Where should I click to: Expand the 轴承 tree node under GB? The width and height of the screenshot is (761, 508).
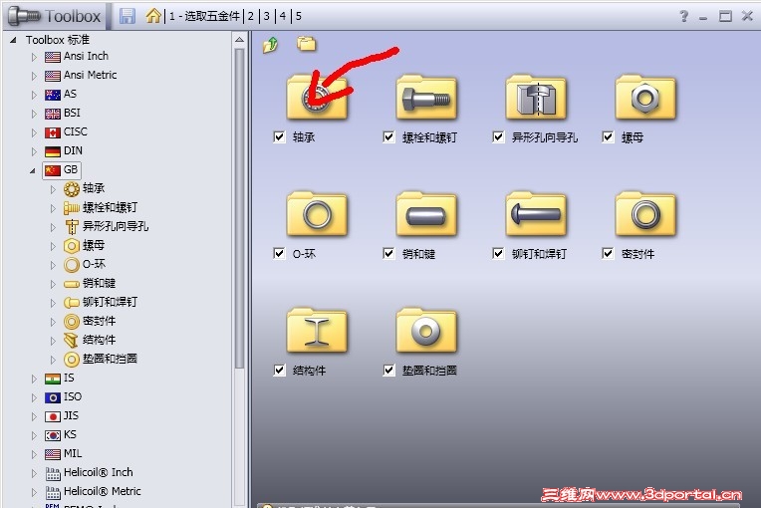(53, 189)
